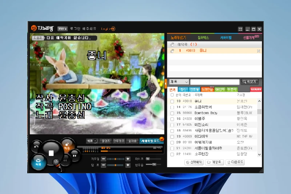Check the box for rank 17 미친소리
This screenshot has height=194, width=291.
172,125
